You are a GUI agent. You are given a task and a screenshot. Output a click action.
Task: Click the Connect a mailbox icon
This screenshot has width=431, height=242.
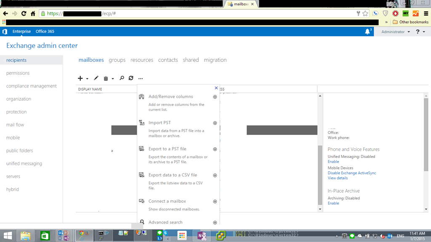(x=142, y=201)
